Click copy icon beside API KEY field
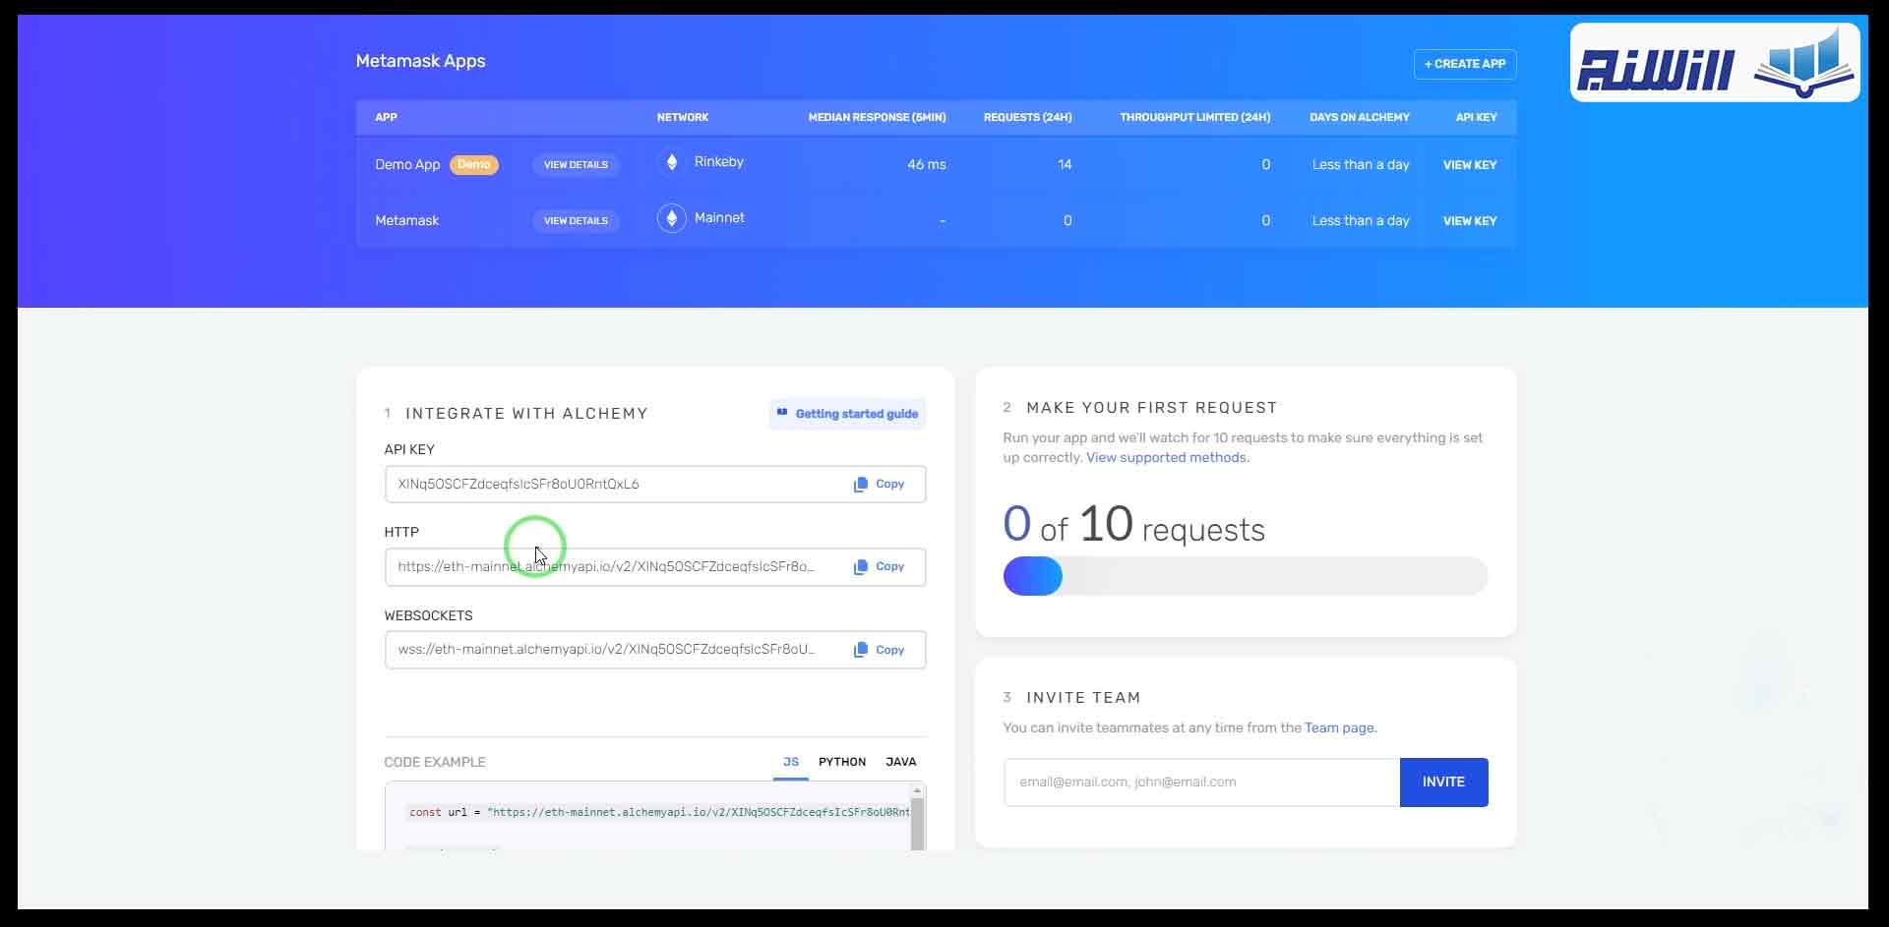Screen dimensions: 1889x927 (x=861, y=484)
